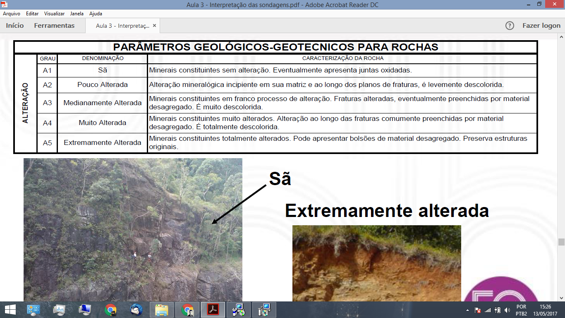
Task: Click the POR PTB2 language indicator
Action: 522,309
